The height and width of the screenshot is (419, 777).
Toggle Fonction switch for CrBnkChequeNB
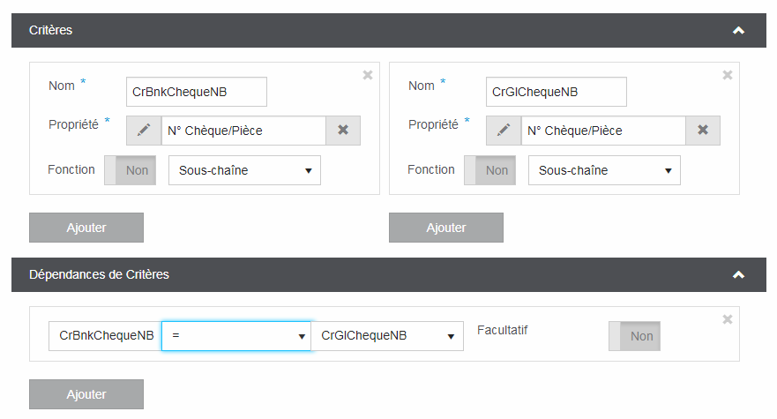click(131, 170)
